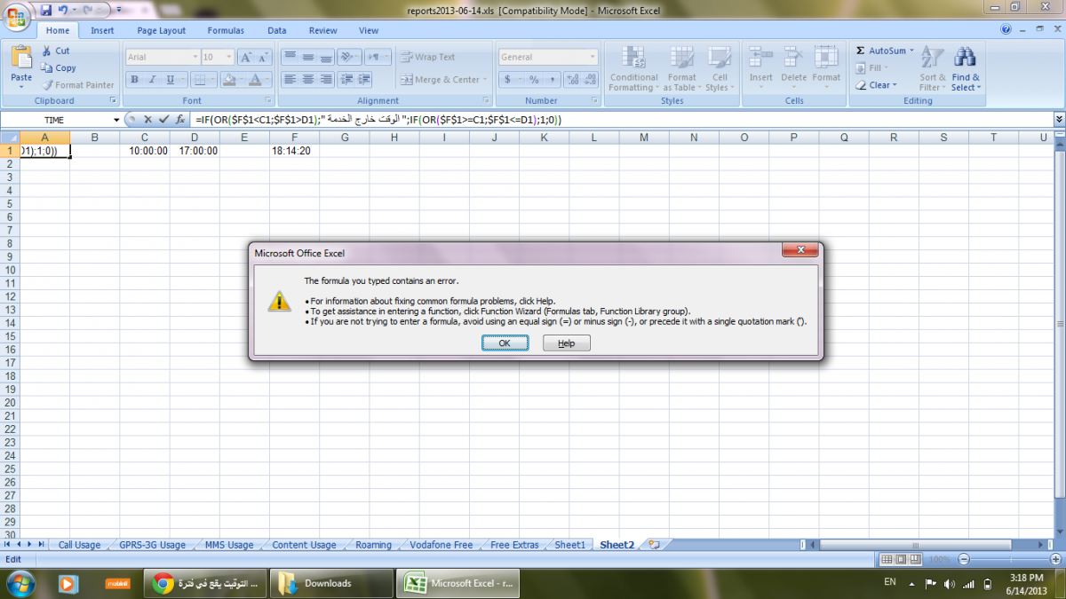This screenshot has width=1066, height=599.
Task: Confirm formula with Enter checkmark
Action: pos(163,119)
